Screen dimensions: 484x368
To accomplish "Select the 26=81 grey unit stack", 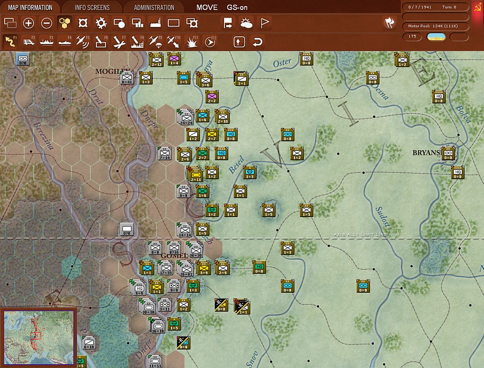I will pos(186,269).
